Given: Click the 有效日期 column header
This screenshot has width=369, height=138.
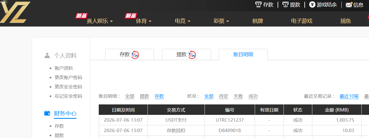Looking at the screenshot, I should click(x=269, y=110).
